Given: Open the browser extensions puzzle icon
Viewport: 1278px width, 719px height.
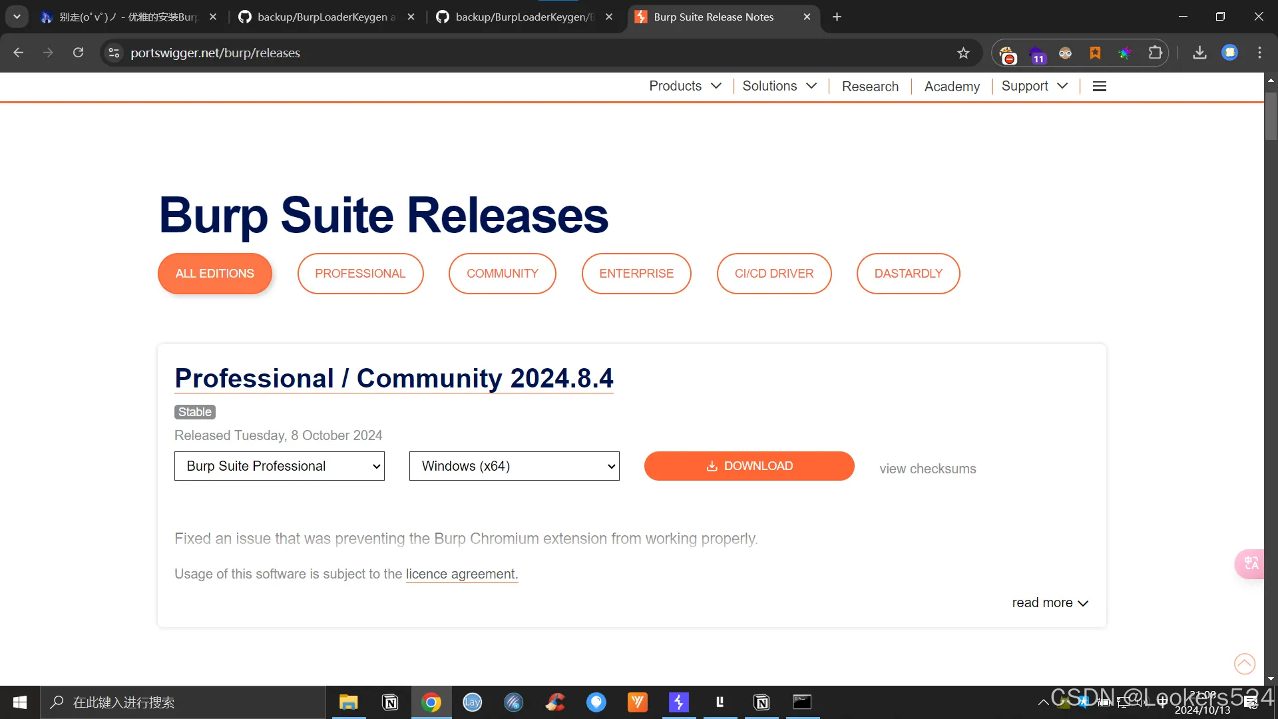Looking at the screenshot, I should point(1155,53).
